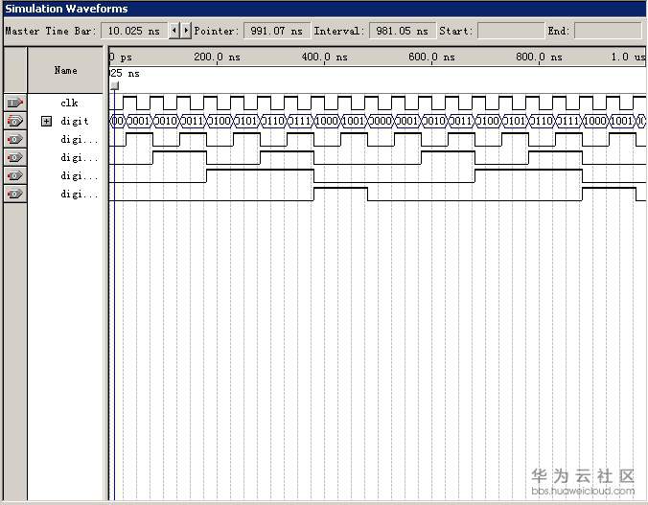Click the Pointer value field
Viewport: 648px width, 505px height.
pos(276,31)
